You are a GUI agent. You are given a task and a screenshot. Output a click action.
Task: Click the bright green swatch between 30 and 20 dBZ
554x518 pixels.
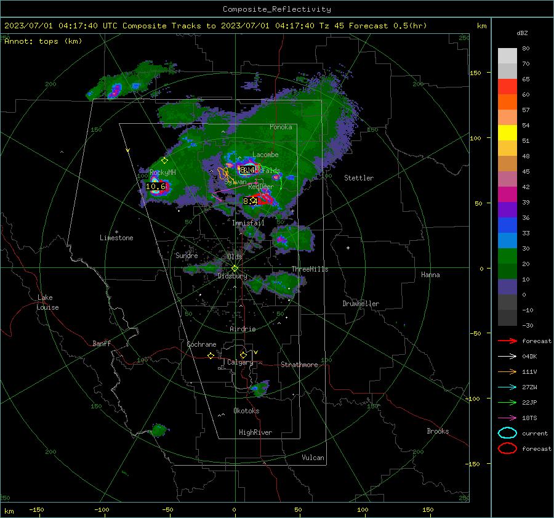[507, 256]
